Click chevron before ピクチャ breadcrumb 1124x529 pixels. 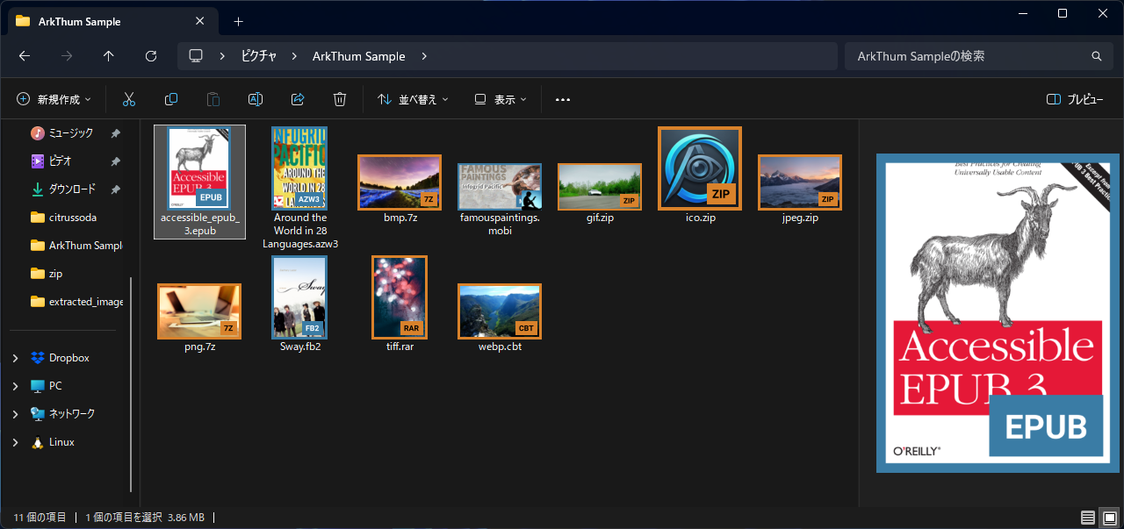pyautogui.click(x=223, y=56)
